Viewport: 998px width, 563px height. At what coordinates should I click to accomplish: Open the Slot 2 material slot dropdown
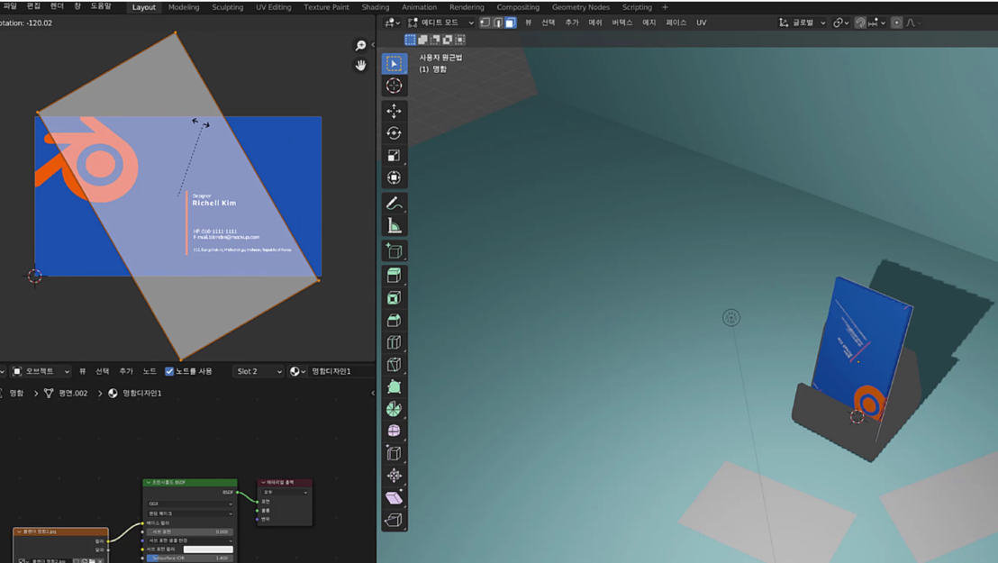click(x=259, y=371)
